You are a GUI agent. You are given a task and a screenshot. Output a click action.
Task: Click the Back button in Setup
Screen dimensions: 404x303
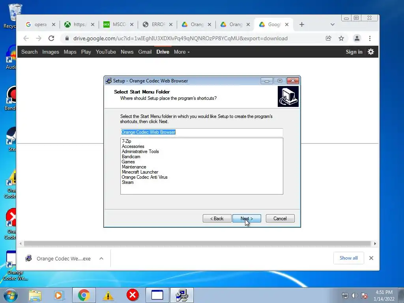(x=217, y=219)
